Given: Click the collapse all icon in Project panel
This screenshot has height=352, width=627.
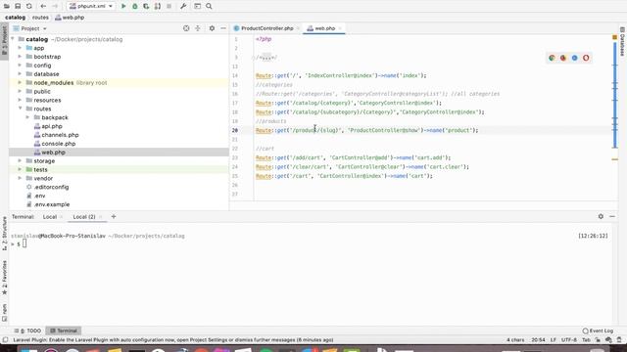Looking at the screenshot, I should point(198,28).
